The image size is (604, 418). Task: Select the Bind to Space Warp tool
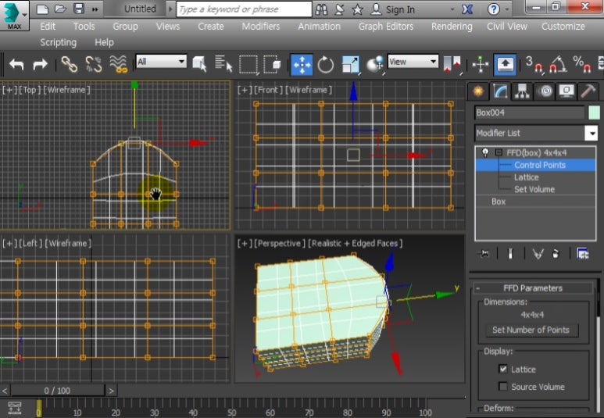pos(118,64)
